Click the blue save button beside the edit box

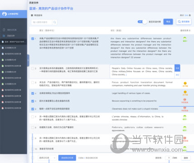point(177,68)
